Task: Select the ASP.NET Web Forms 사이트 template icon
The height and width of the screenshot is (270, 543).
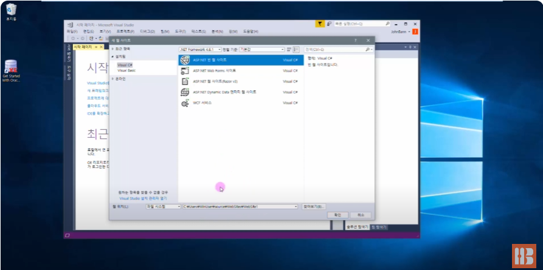Action: (x=185, y=70)
